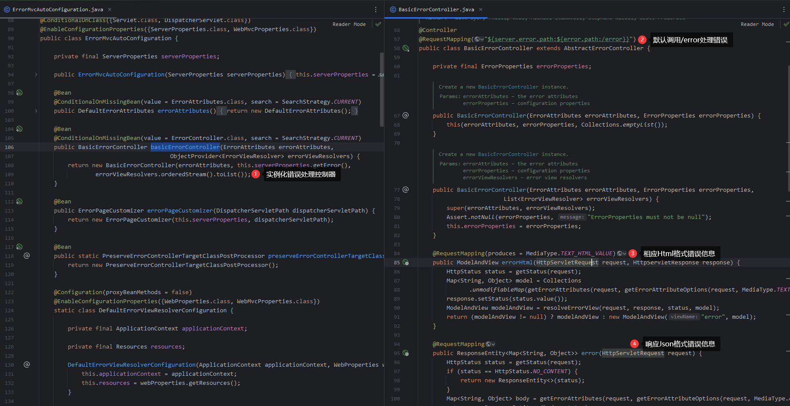Click the @ gutter icon on line 67
Screen dimensions: 790x406
click(x=406, y=115)
